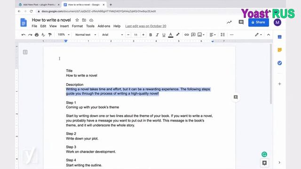Open line spacing options
This screenshot has height=169, width=301.
click(x=222, y=35)
